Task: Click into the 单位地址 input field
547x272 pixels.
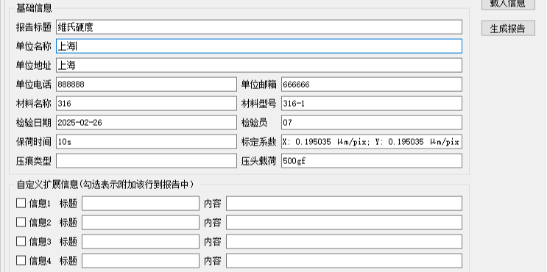Action: pos(259,65)
